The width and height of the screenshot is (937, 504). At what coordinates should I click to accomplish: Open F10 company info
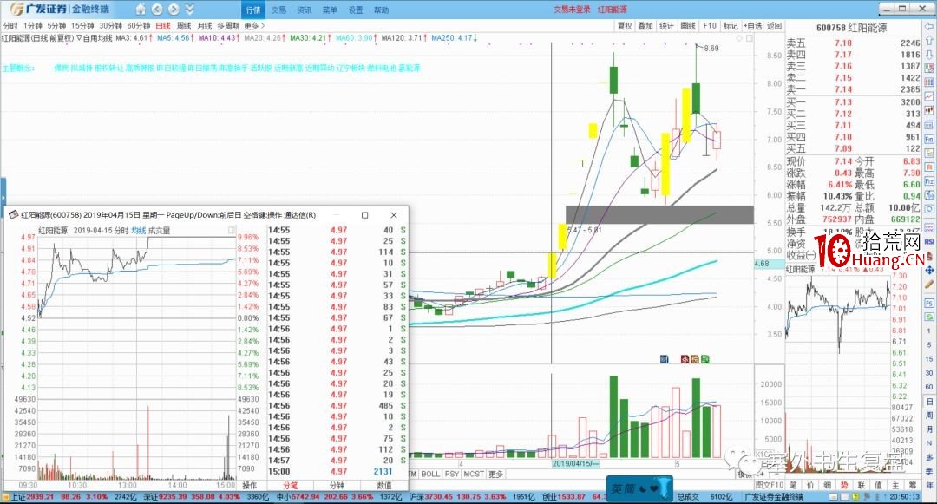pos(710,26)
